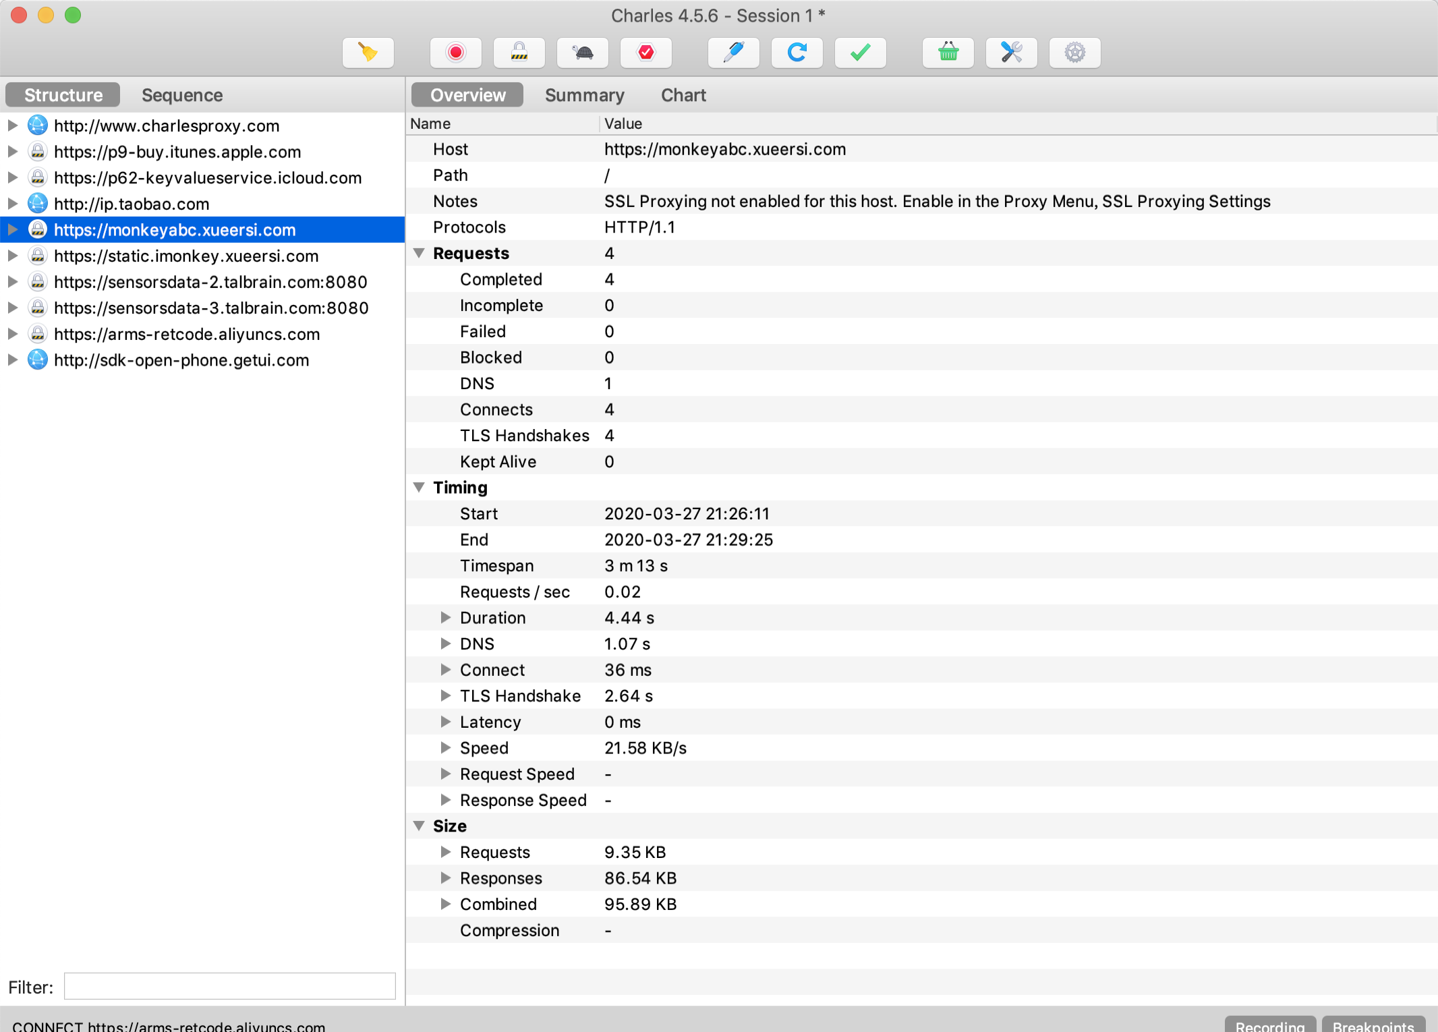Viewport: 1438px width, 1032px height.
Task: Click the CONNECT status bar message
Action: [169, 1026]
